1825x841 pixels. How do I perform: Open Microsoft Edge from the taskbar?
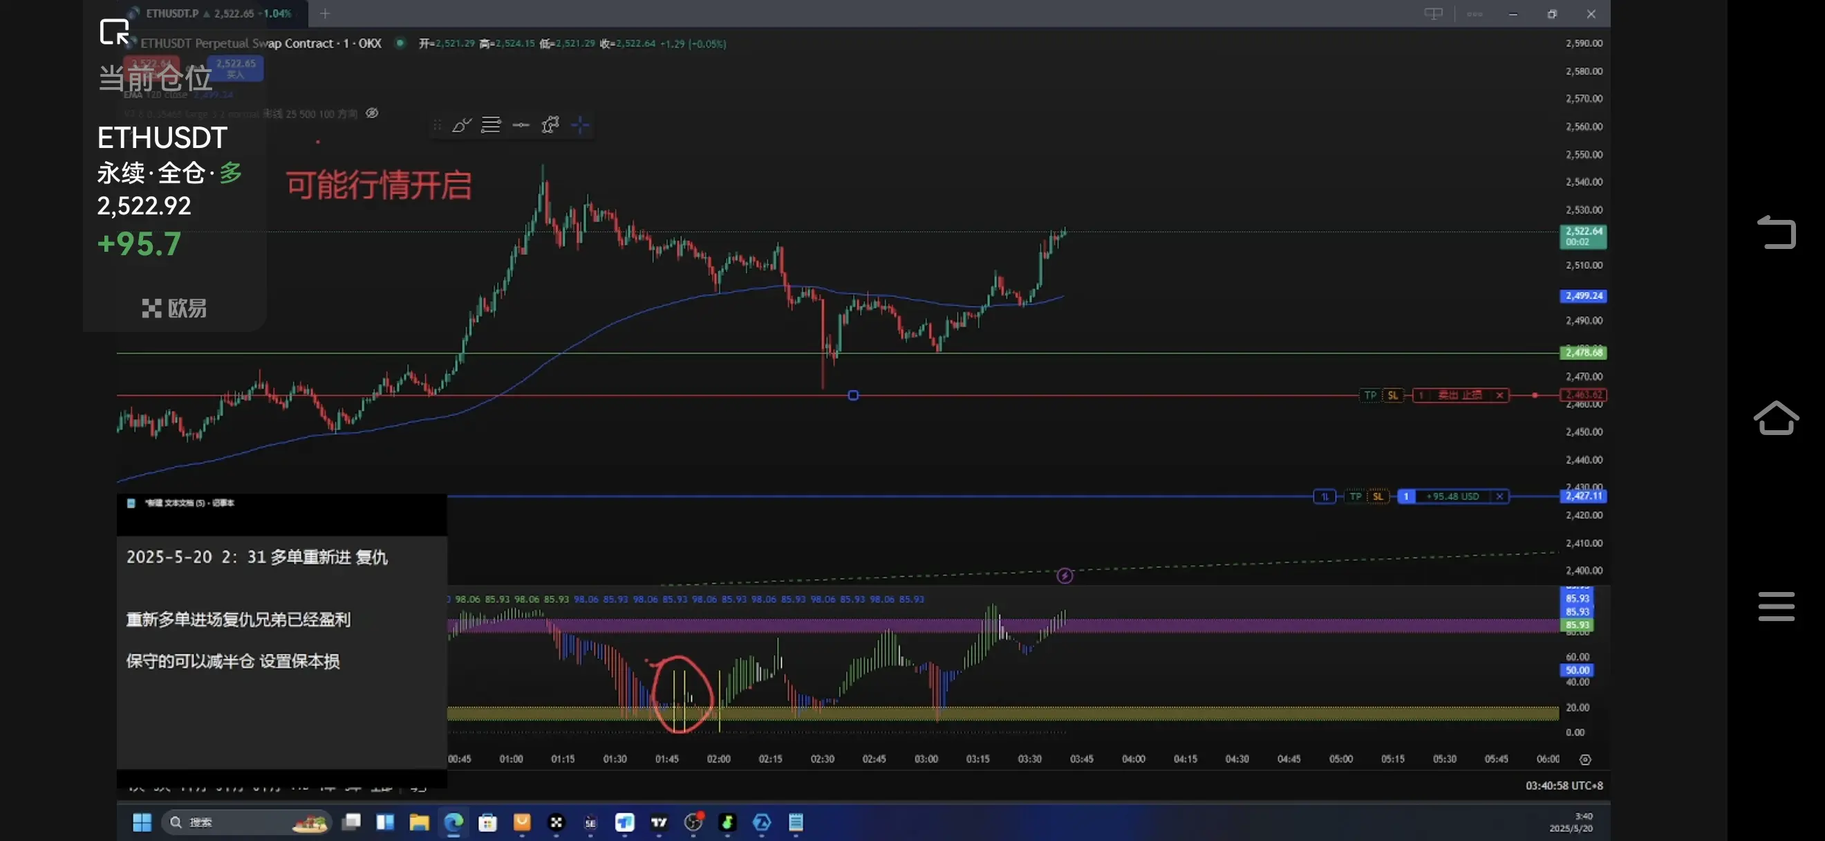(453, 822)
